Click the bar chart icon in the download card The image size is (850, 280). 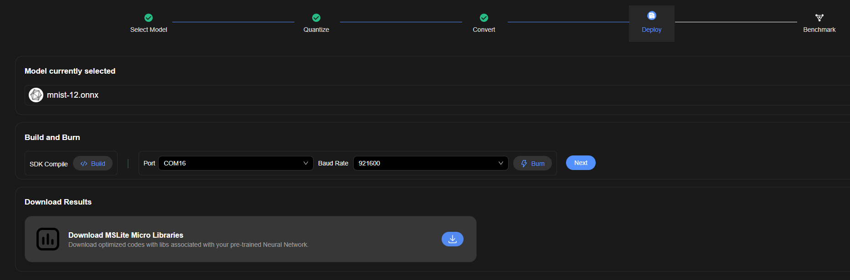[x=48, y=239]
